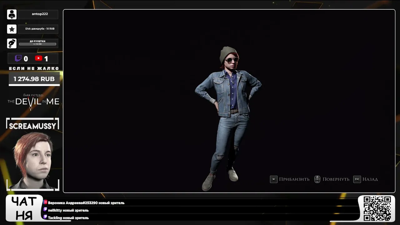Click the YouTube logo in the viewer counter

(39, 58)
